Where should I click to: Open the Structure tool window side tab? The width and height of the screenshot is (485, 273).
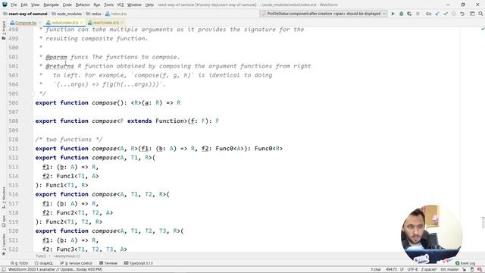point(4,196)
